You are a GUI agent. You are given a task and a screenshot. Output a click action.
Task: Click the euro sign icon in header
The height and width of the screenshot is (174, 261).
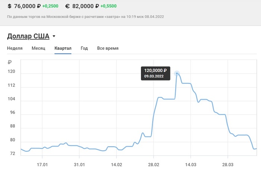tap(67, 6)
